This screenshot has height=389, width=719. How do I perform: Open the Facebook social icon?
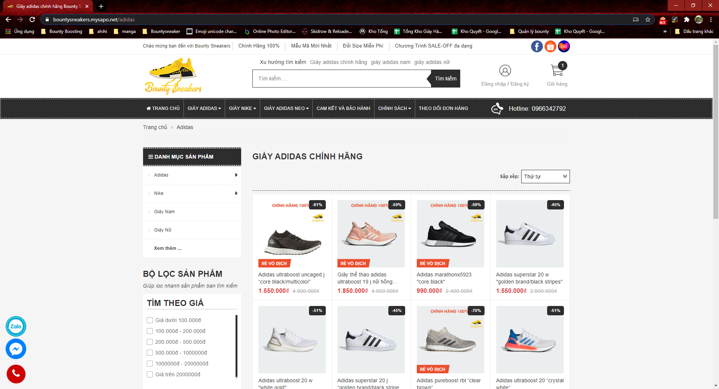click(537, 46)
